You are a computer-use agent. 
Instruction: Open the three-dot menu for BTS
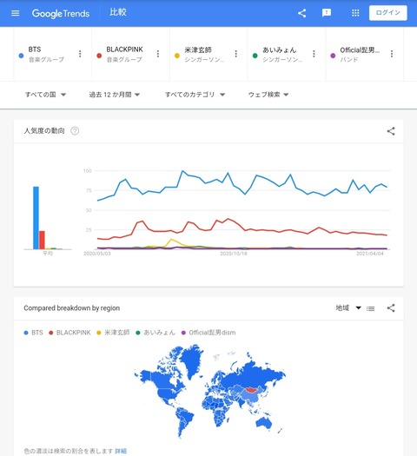(80, 54)
